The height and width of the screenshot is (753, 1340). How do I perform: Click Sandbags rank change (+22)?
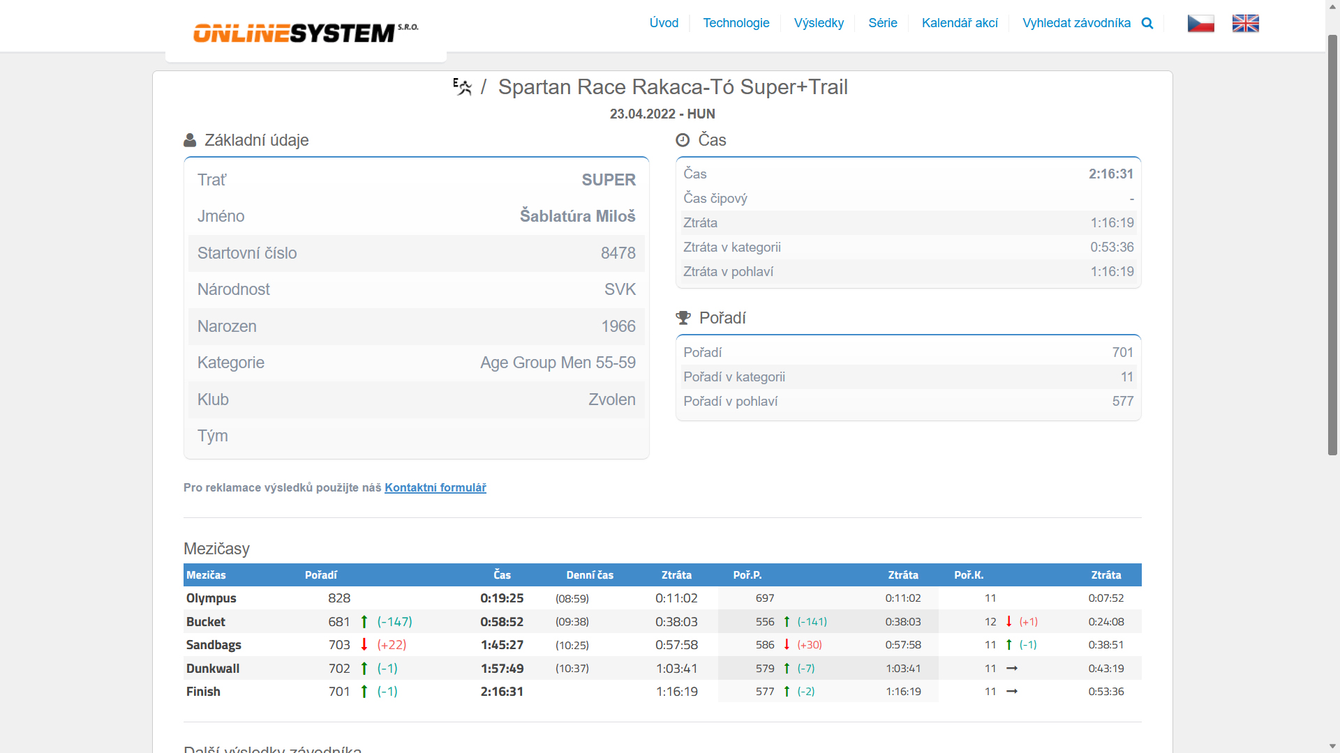point(392,645)
